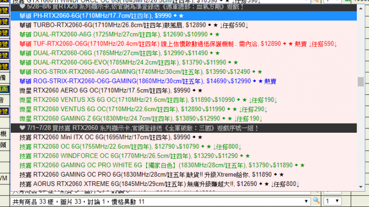Open the 共有商品 33 樣 category dropdown

point(160,201)
